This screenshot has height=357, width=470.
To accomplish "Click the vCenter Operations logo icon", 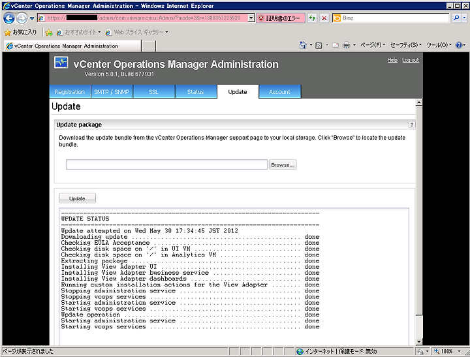I will 61,63.
